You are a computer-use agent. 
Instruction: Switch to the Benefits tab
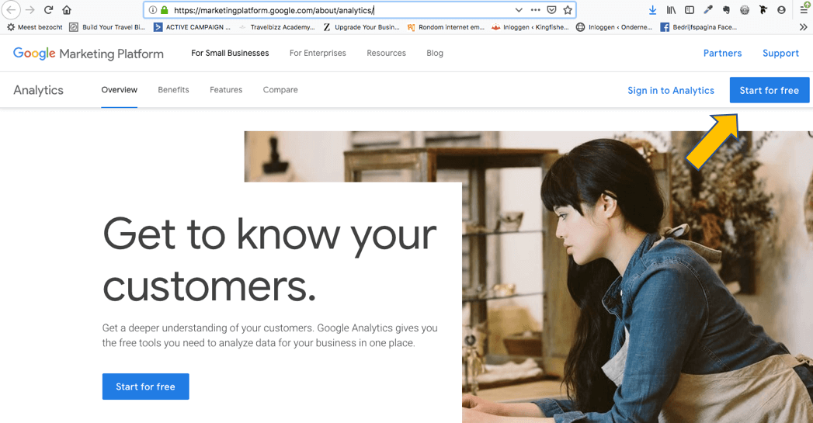(x=173, y=90)
